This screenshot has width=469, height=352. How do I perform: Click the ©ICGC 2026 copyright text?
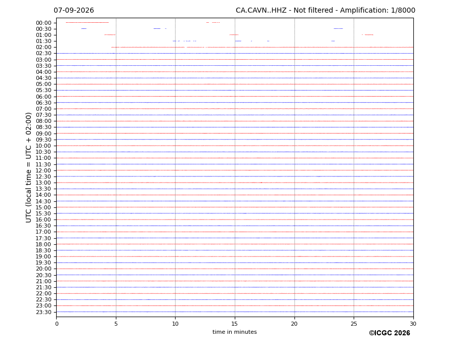(x=390, y=333)
